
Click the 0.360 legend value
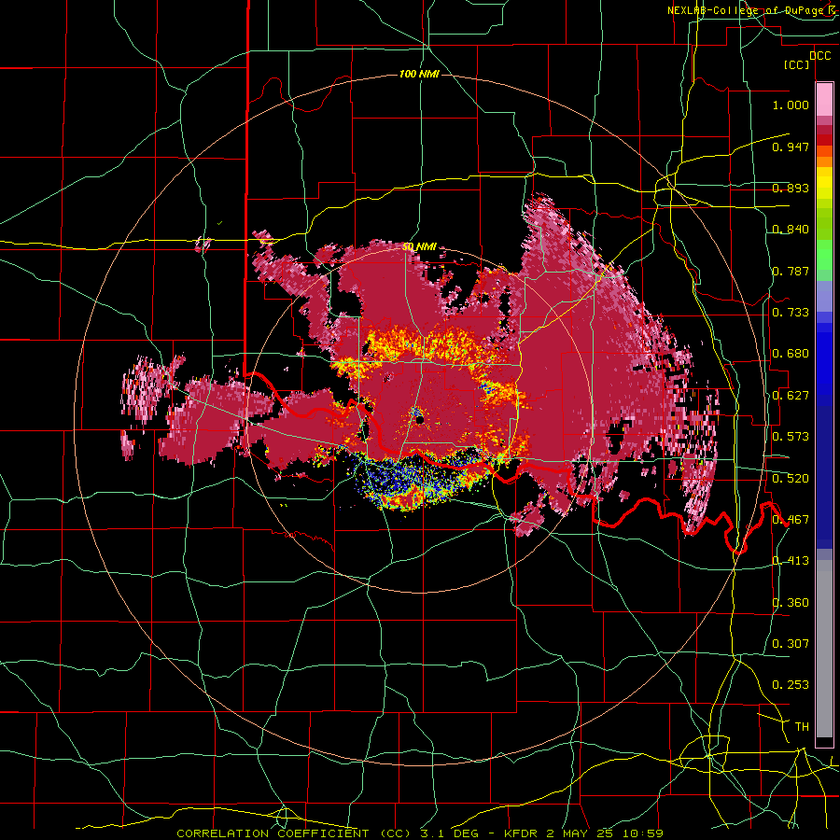click(x=791, y=603)
